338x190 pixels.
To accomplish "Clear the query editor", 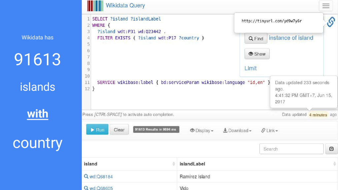I will click(x=119, y=129).
